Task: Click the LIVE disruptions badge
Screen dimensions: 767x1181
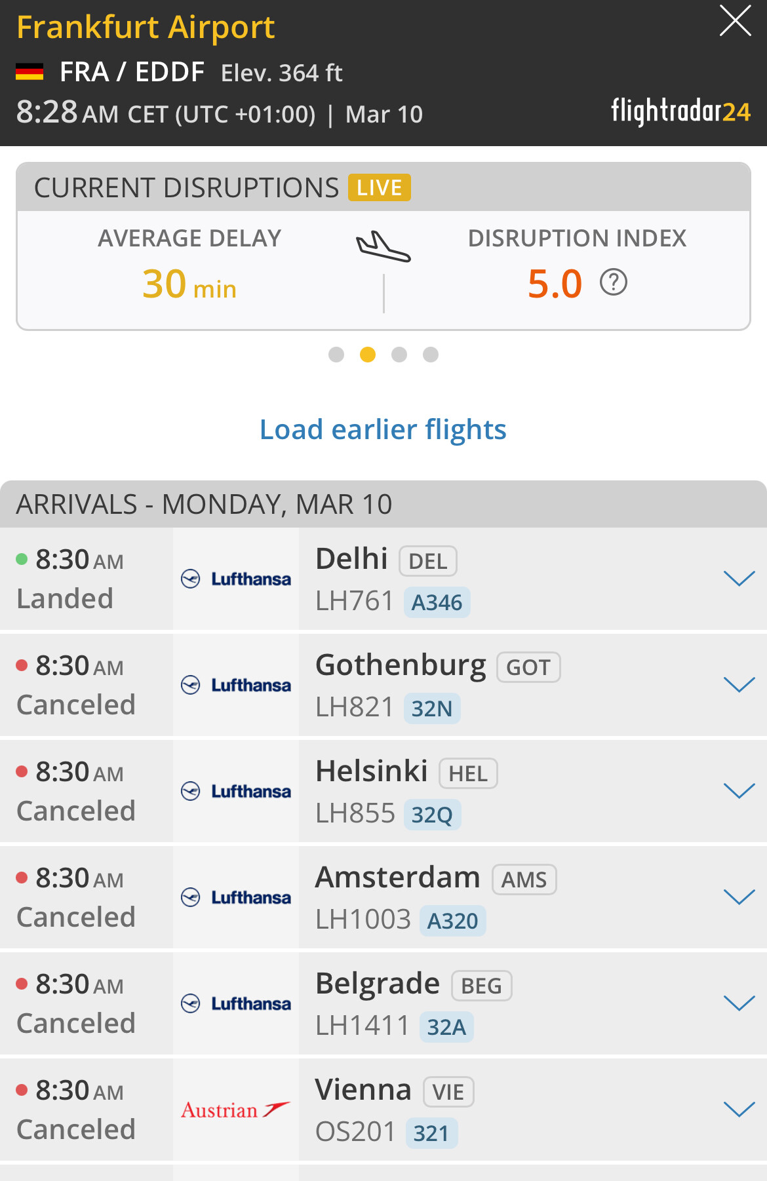Action: pyautogui.click(x=380, y=188)
